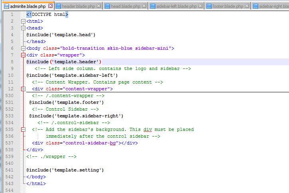This screenshot has width=289, height=193.
Task: Click @include('template.setting') line
Action: tap(65, 170)
